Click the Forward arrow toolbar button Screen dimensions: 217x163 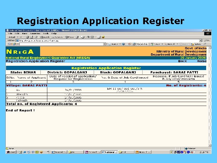coord(21,37)
